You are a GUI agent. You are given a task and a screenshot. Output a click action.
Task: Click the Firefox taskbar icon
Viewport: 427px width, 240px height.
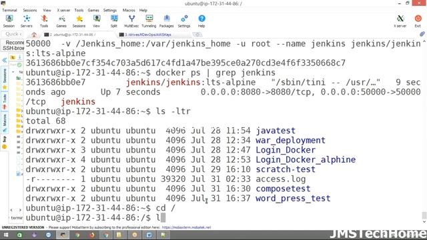tap(92, 235)
